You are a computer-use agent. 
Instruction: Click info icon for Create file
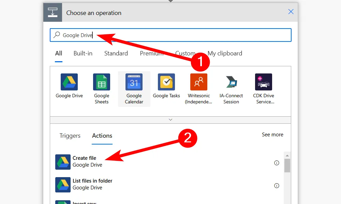[x=277, y=163]
